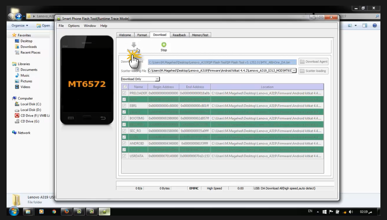This screenshot has width=387, height=220.
Task: Switch to the Welcome tab
Action: [125, 35]
